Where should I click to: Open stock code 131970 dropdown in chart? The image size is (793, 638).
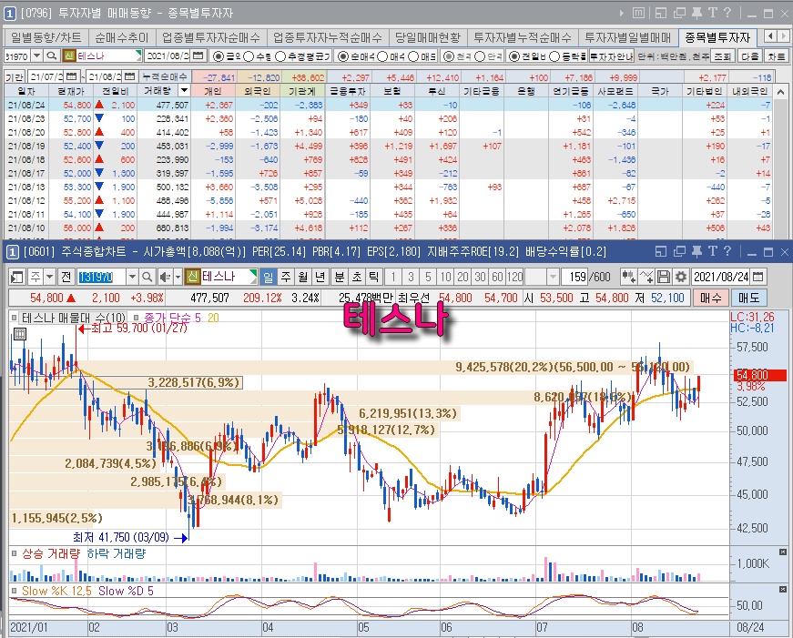[133, 277]
